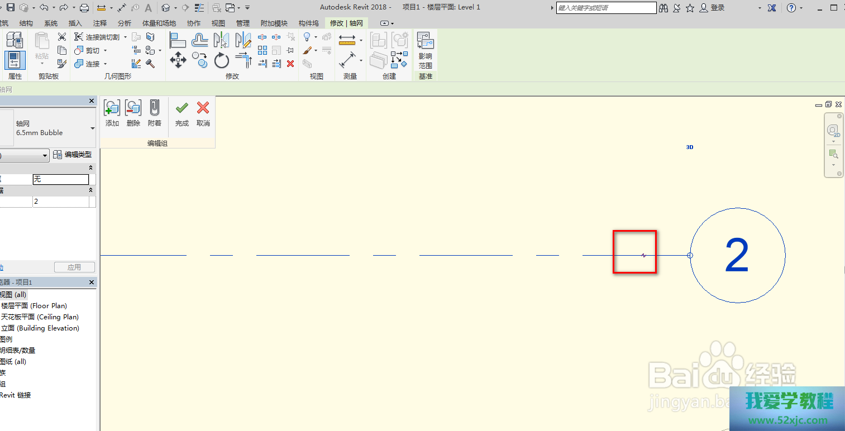Image resolution: width=845 pixels, height=431 pixels.
Task: Switch to the 注释 (Annotate) ribbon tab
Action: pyautogui.click(x=100, y=23)
